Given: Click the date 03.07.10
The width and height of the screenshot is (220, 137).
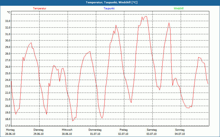Looking at the screenshot, I should click(x=152, y=134).
